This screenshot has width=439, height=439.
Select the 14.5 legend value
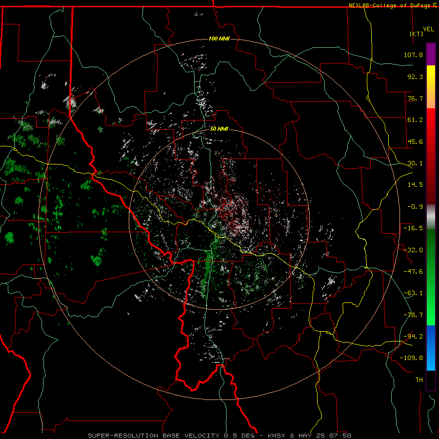pyautogui.click(x=415, y=185)
